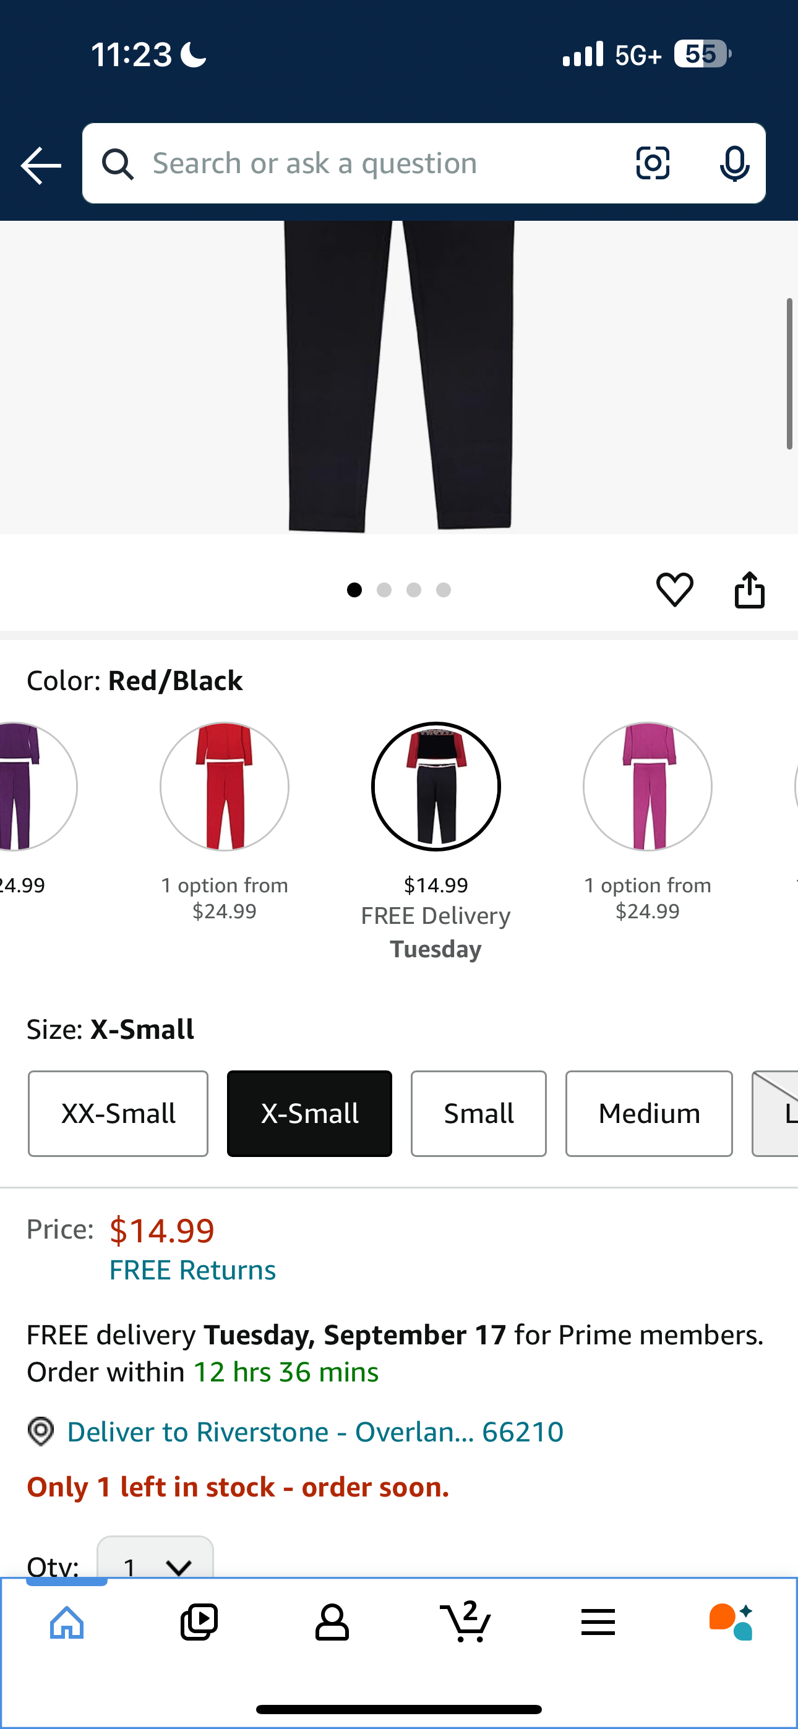Open the Rufus assistant icon
Viewport: 798px width, 1729px height.
(x=731, y=1621)
